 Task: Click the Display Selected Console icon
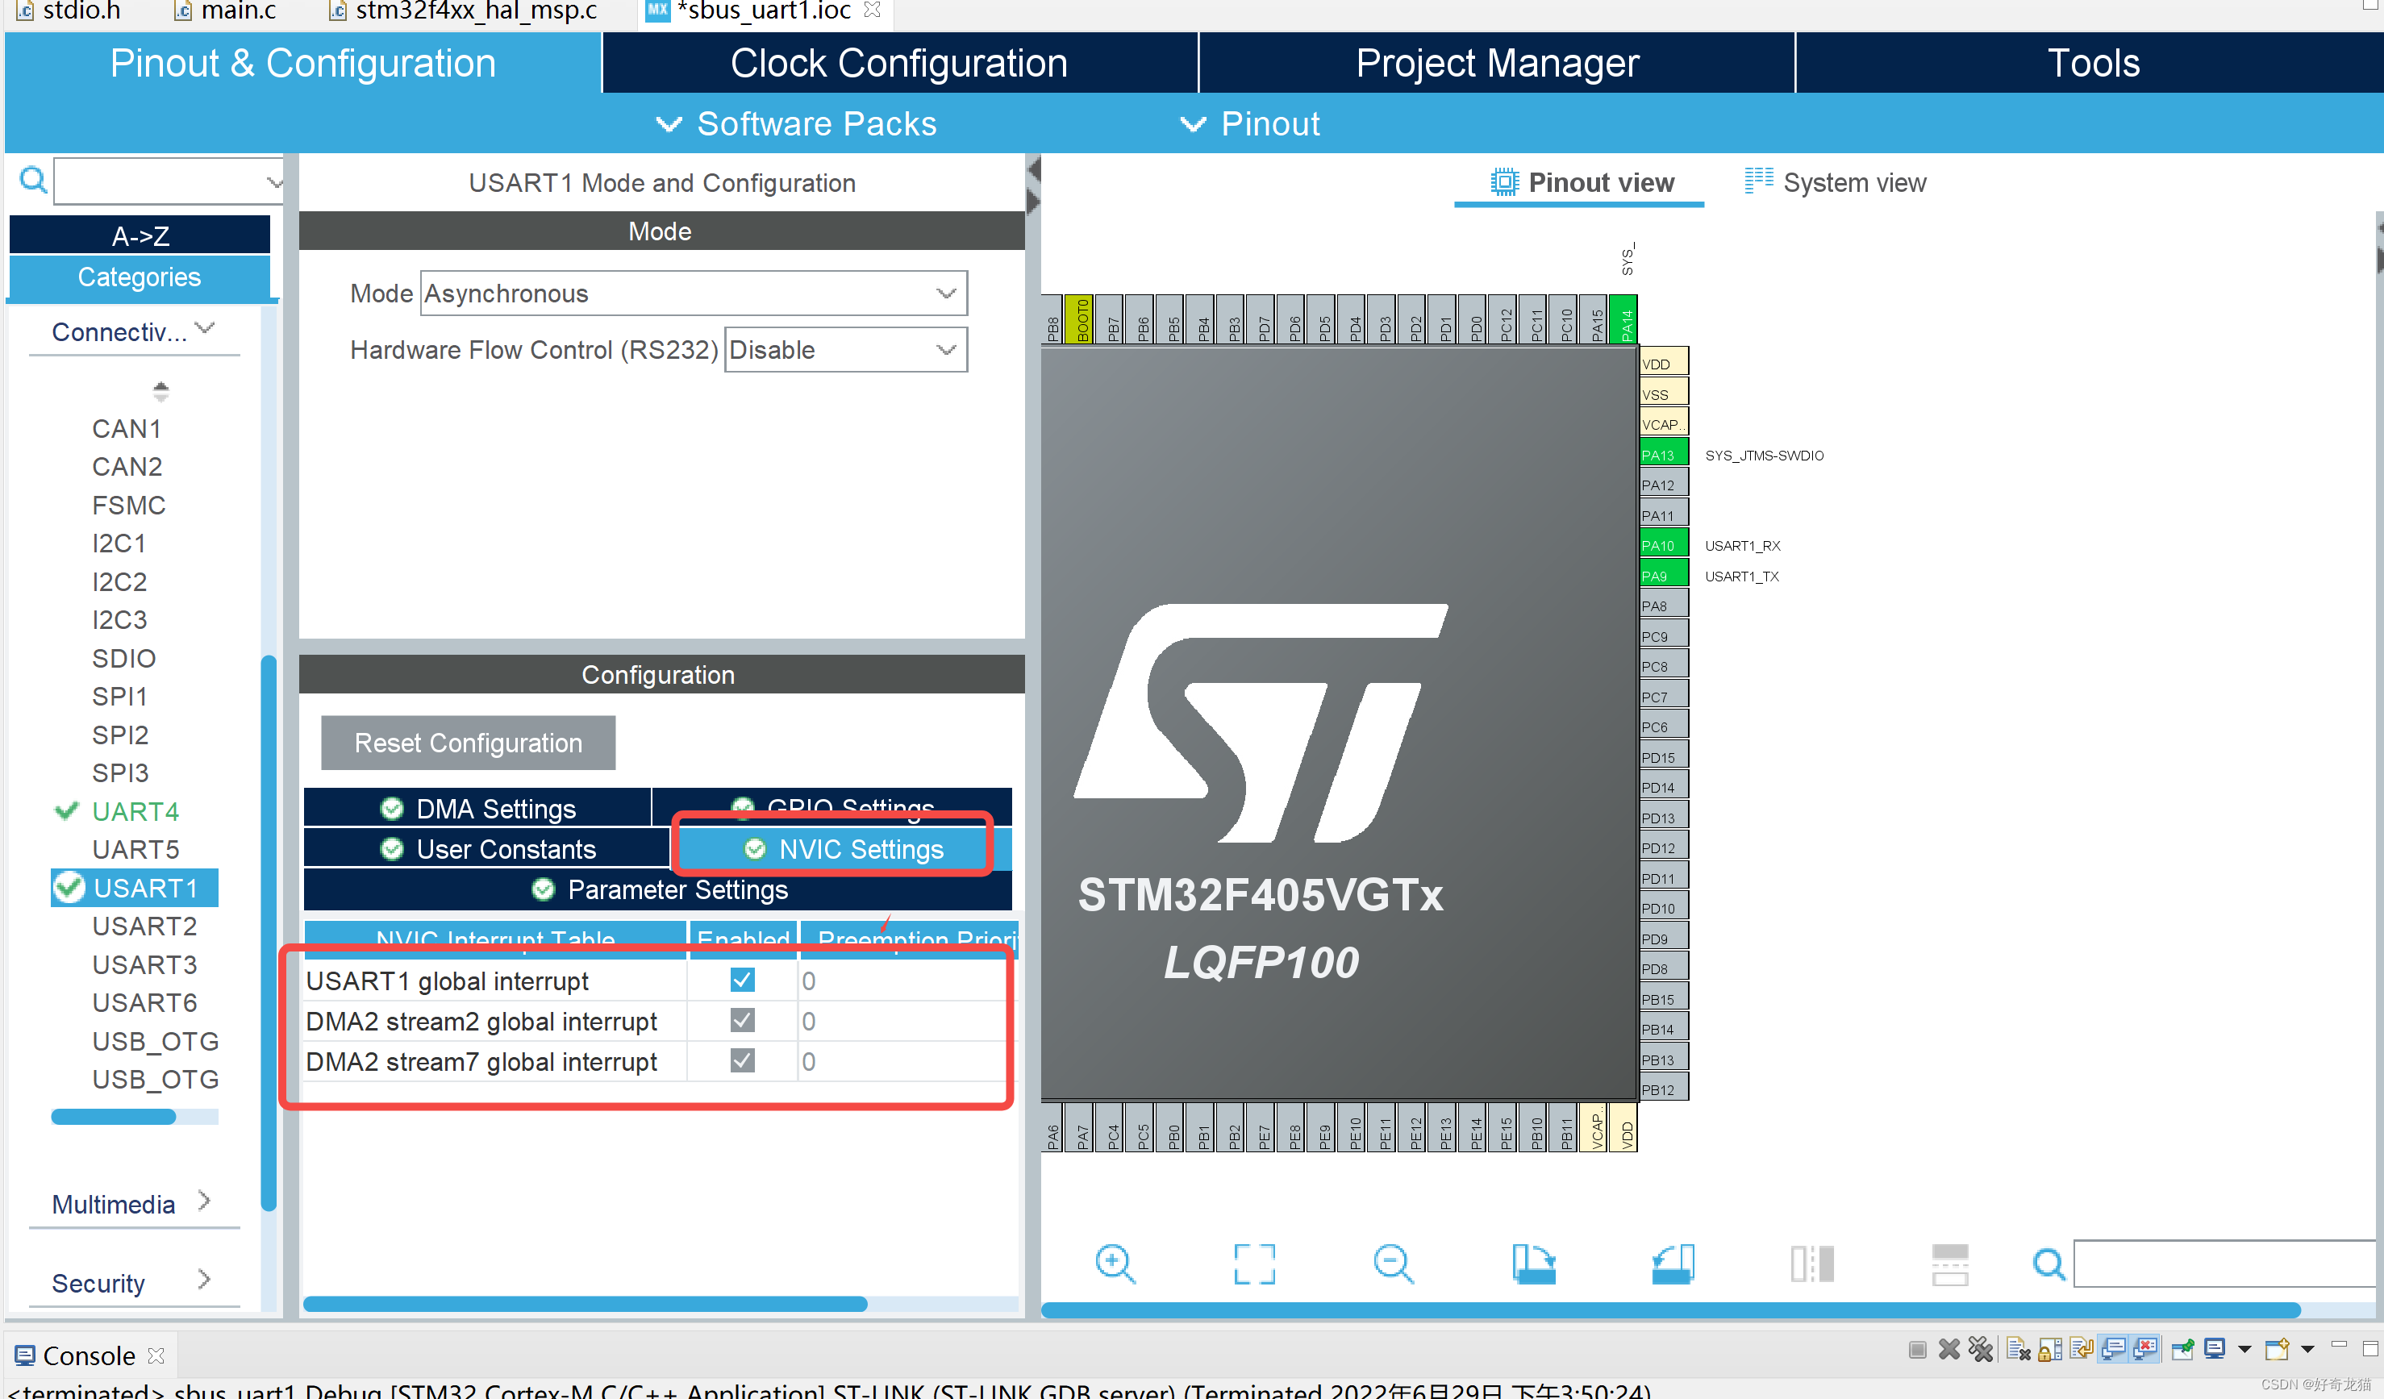pyautogui.click(x=2215, y=1350)
